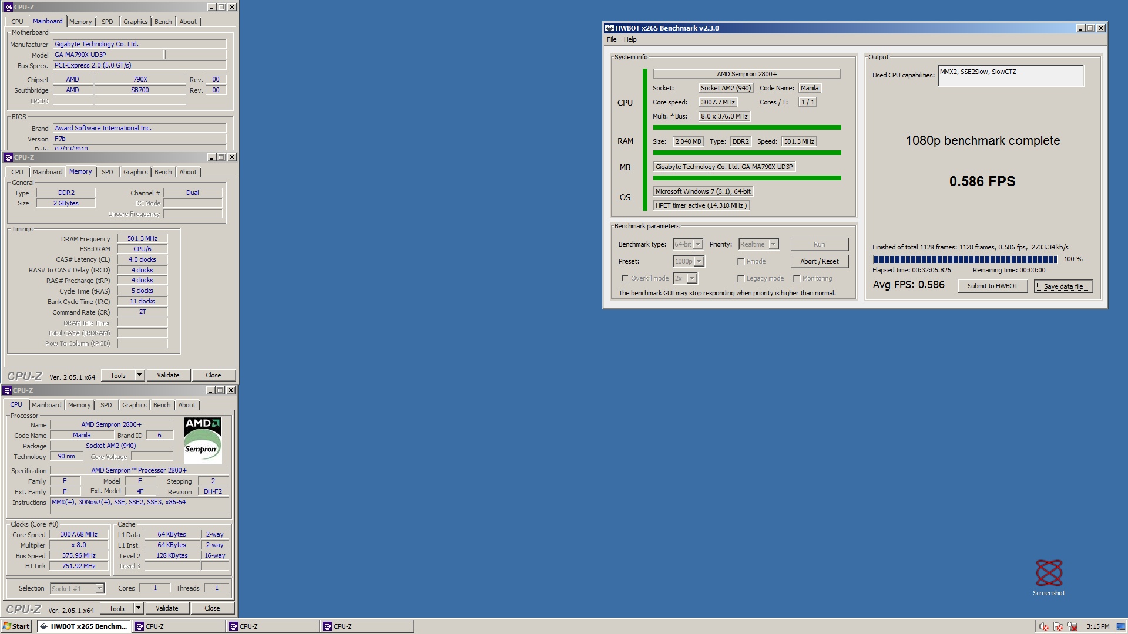Click HWBOT x265 Benchmark taskbar button
Screen dimensions: 1128x634
(x=84, y=626)
